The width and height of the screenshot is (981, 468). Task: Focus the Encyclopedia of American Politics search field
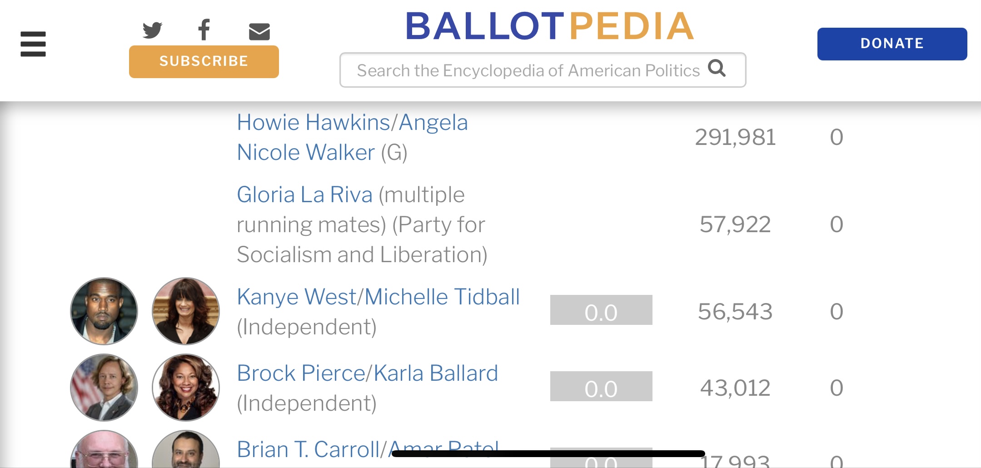pyautogui.click(x=543, y=70)
